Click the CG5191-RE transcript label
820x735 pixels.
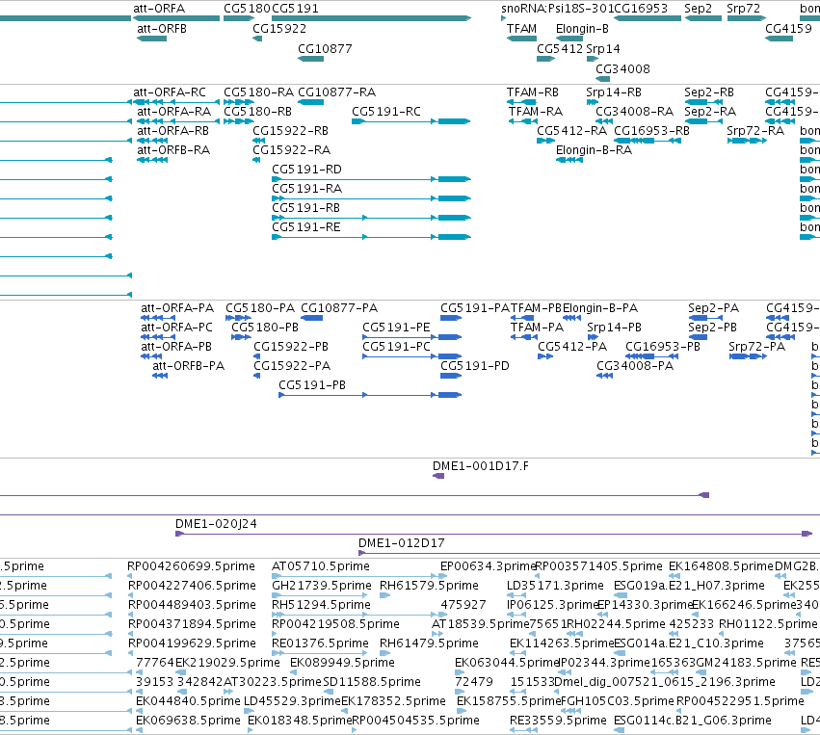[305, 227]
